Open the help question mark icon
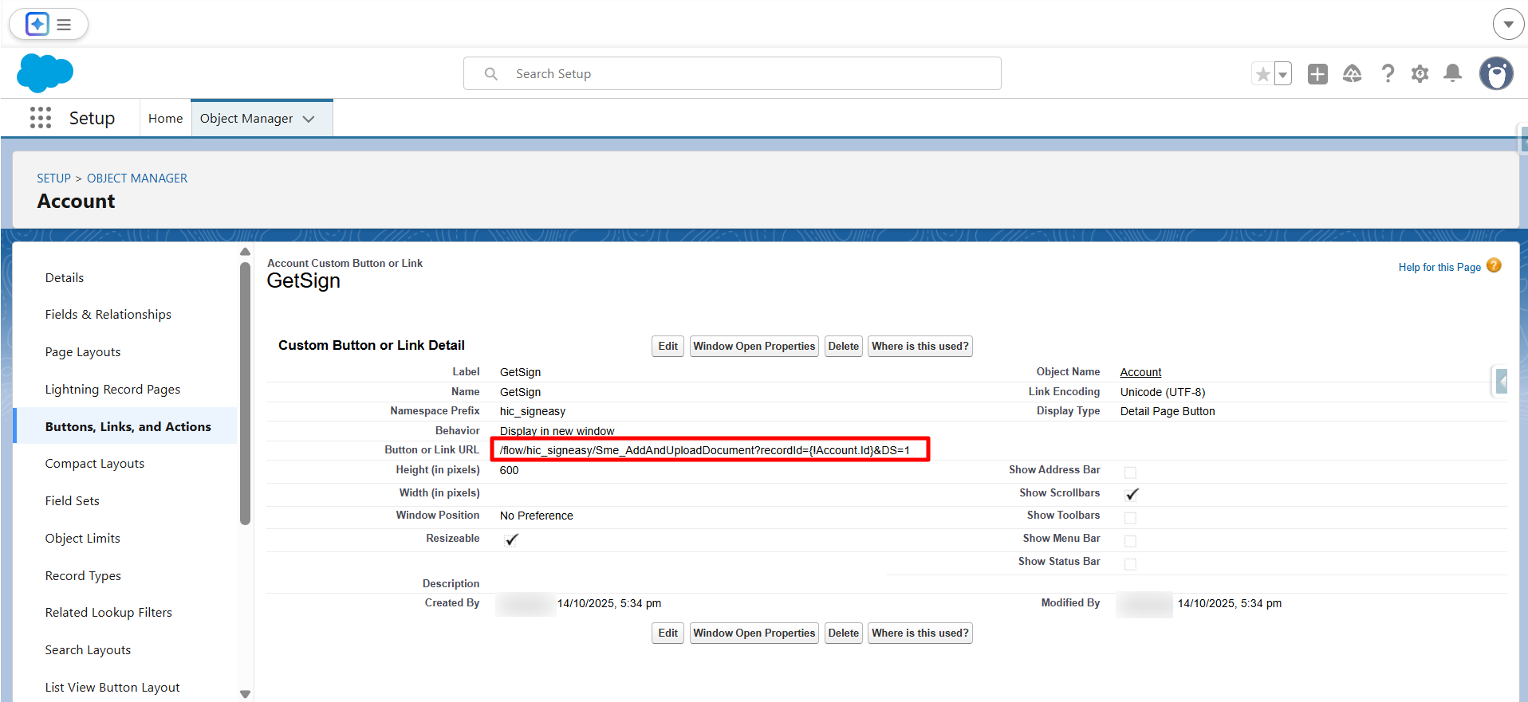The height and width of the screenshot is (702, 1528). pos(1388,74)
